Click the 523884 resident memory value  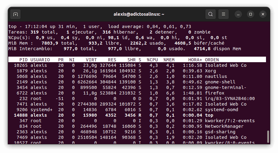tap(108, 93)
